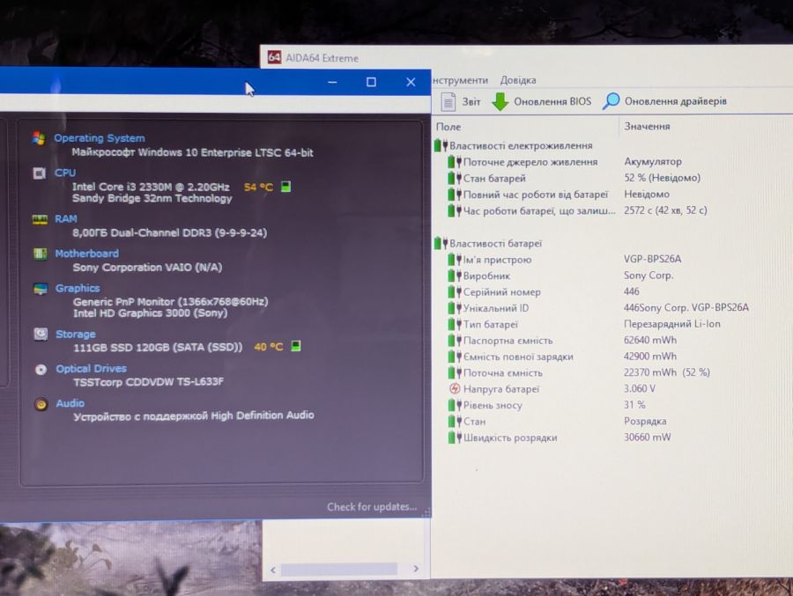The height and width of the screenshot is (596, 793).
Task: Open the Storage section link in Speccy
Action: coord(76,335)
